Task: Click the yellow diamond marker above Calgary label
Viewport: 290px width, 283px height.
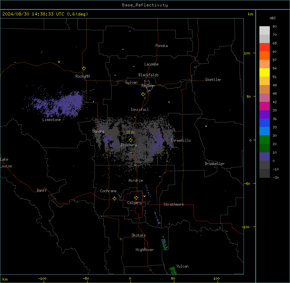Action: tap(136, 198)
